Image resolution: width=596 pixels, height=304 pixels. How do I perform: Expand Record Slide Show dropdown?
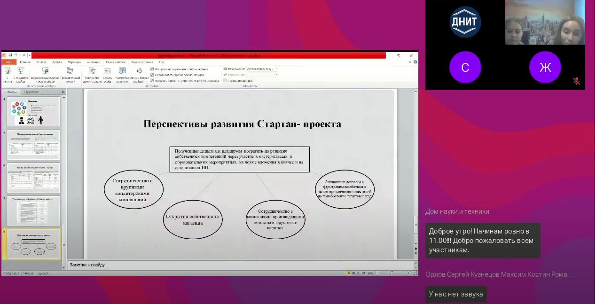139,75
